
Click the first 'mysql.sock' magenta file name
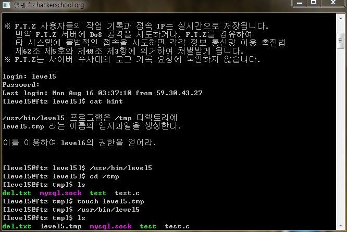(x=60, y=193)
